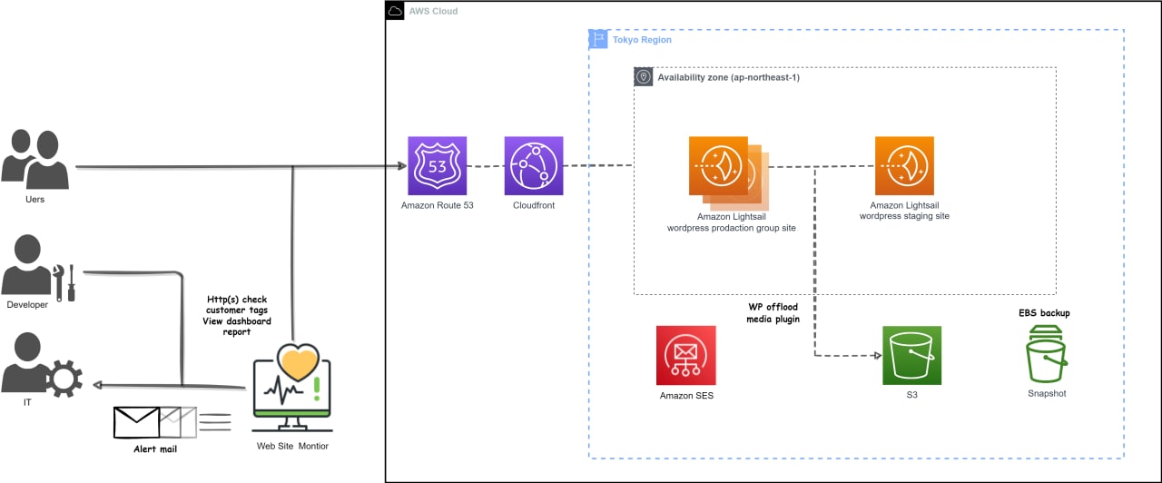Select the "Snapshot" label text
This screenshot has width=1162, height=483.
pos(1047,393)
